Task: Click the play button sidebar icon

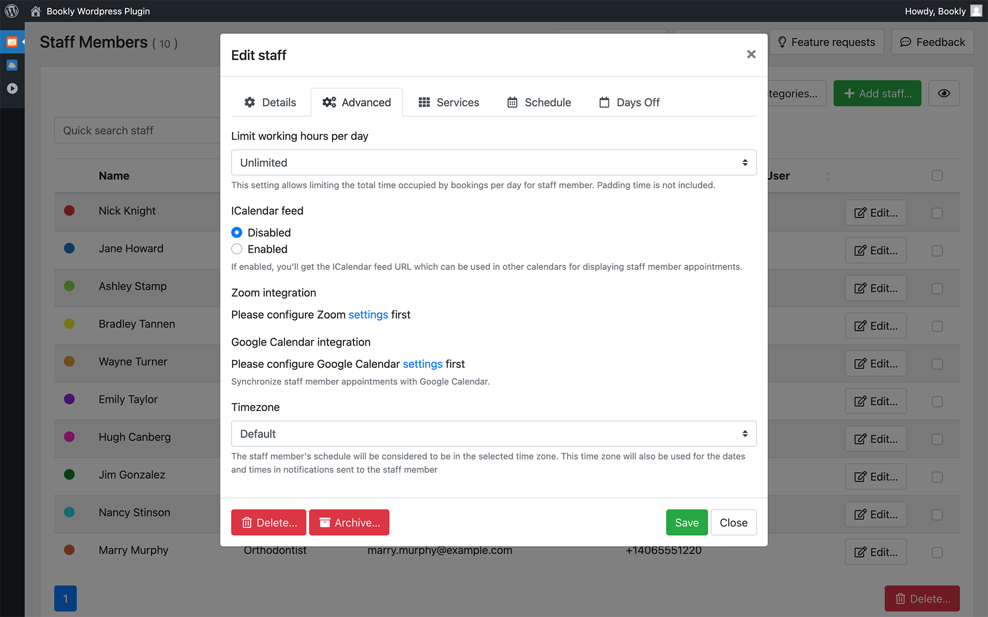Action: (12, 88)
